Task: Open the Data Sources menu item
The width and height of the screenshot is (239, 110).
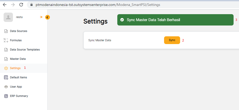Action: pyautogui.click(x=18, y=31)
